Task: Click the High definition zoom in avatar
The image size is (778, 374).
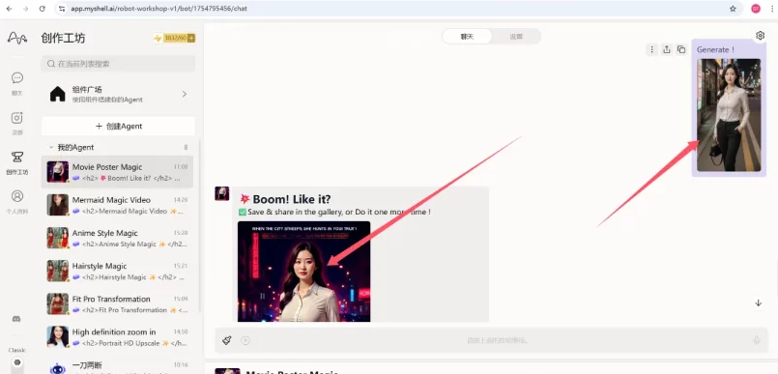Action: [58, 337]
